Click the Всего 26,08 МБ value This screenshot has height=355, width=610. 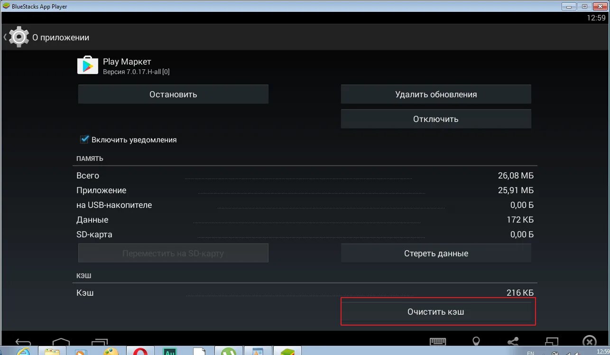click(516, 176)
